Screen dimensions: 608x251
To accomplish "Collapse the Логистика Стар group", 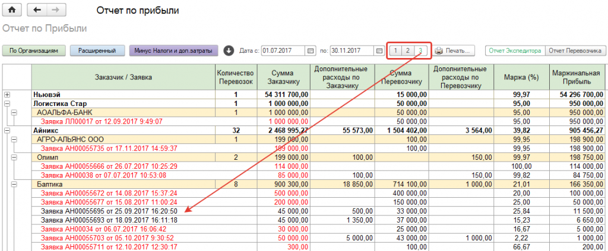I will tap(7, 103).
